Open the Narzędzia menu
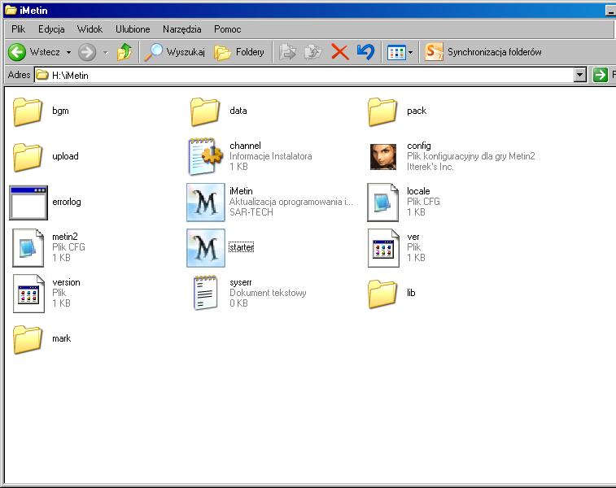The height and width of the screenshot is (488, 616). pos(182,29)
